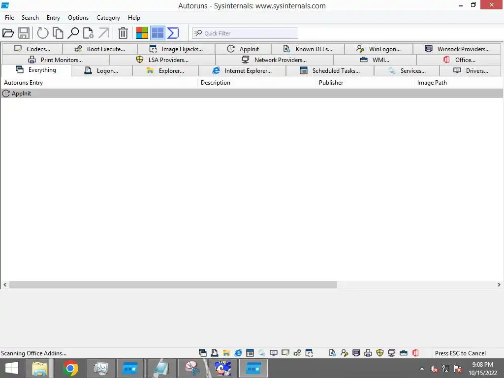Click the muted volume tray icon
The height and width of the screenshot is (378, 504).
[x=434, y=369]
